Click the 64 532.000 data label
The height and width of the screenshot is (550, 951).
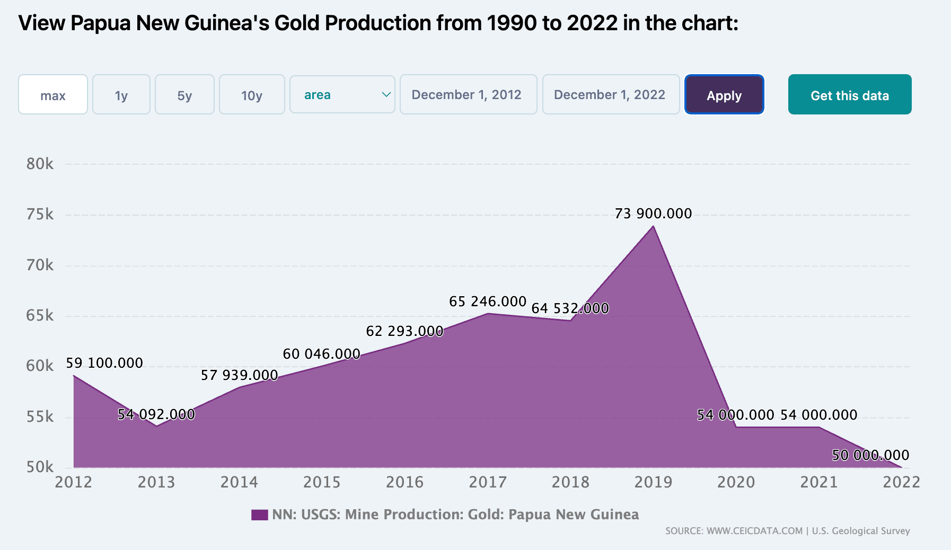(570, 308)
